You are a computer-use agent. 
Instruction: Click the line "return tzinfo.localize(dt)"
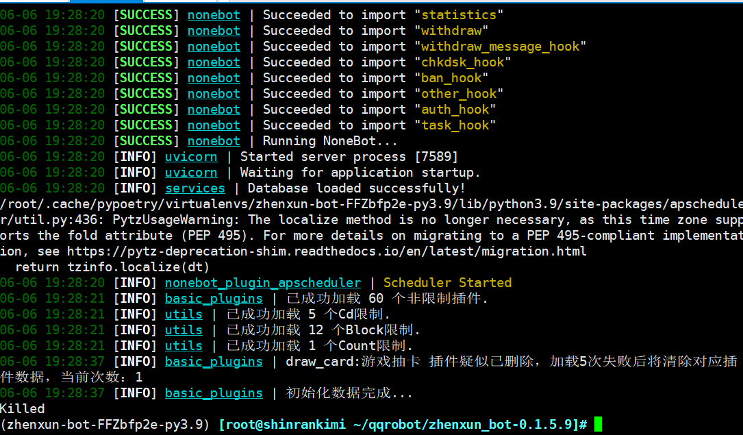[112, 267]
